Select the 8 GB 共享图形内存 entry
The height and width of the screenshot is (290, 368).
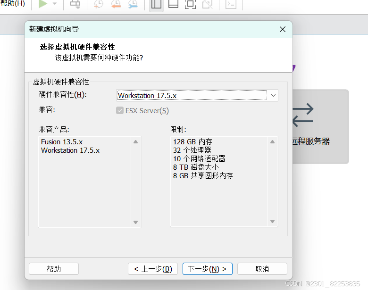pyautogui.click(x=203, y=176)
